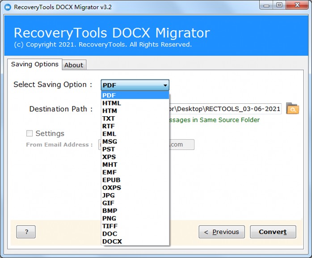The height and width of the screenshot is (258, 312).
Task: Click the Destination Path text field
Action: (225, 109)
